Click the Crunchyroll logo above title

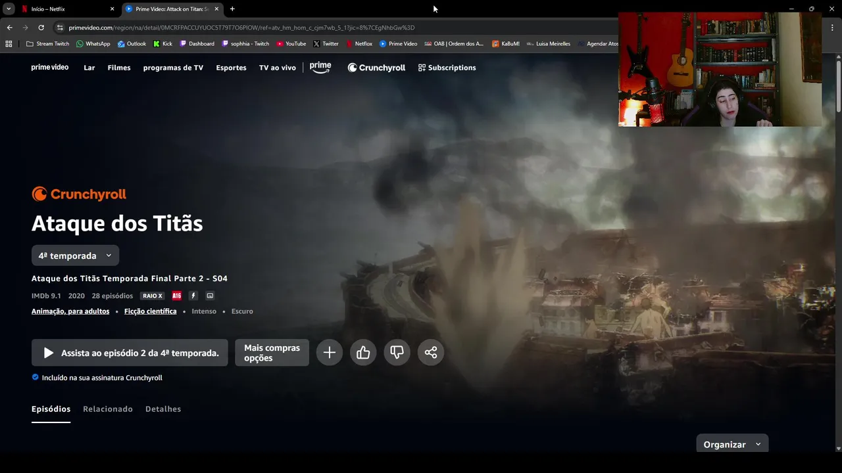tap(79, 194)
